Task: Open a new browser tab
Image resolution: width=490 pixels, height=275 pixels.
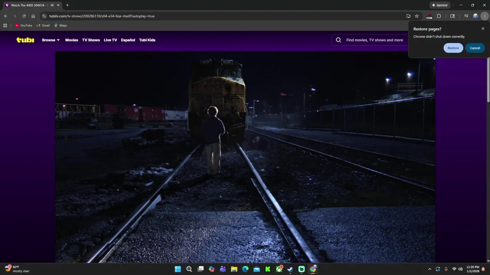Action: coord(67,5)
